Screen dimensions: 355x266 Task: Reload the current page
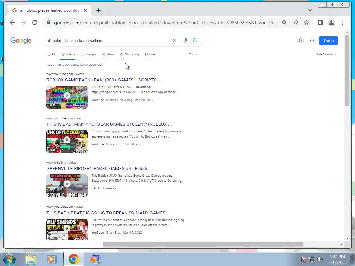pyautogui.click(x=35, y=23)
